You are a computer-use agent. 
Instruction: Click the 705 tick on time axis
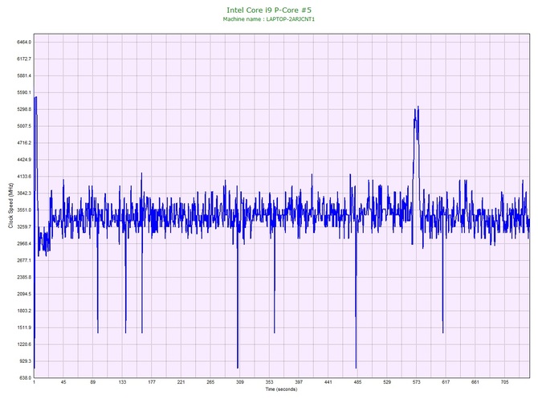505,382
